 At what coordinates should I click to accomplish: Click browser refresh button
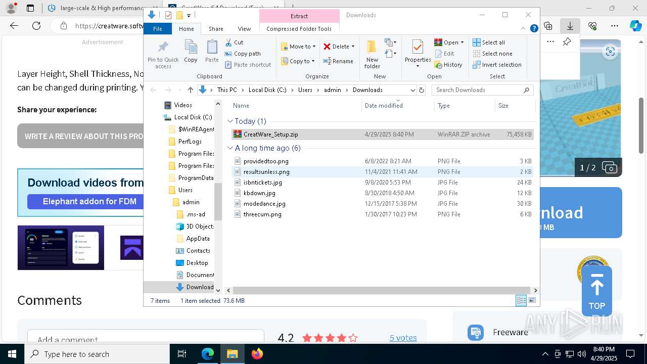36,26
